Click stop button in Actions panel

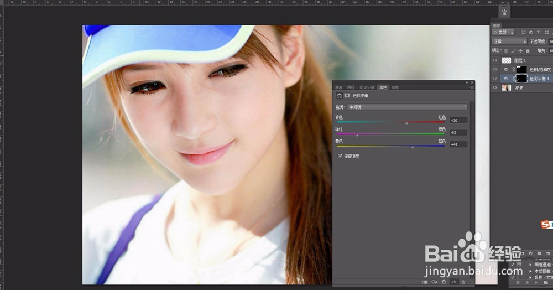click(x=518, y=283)
